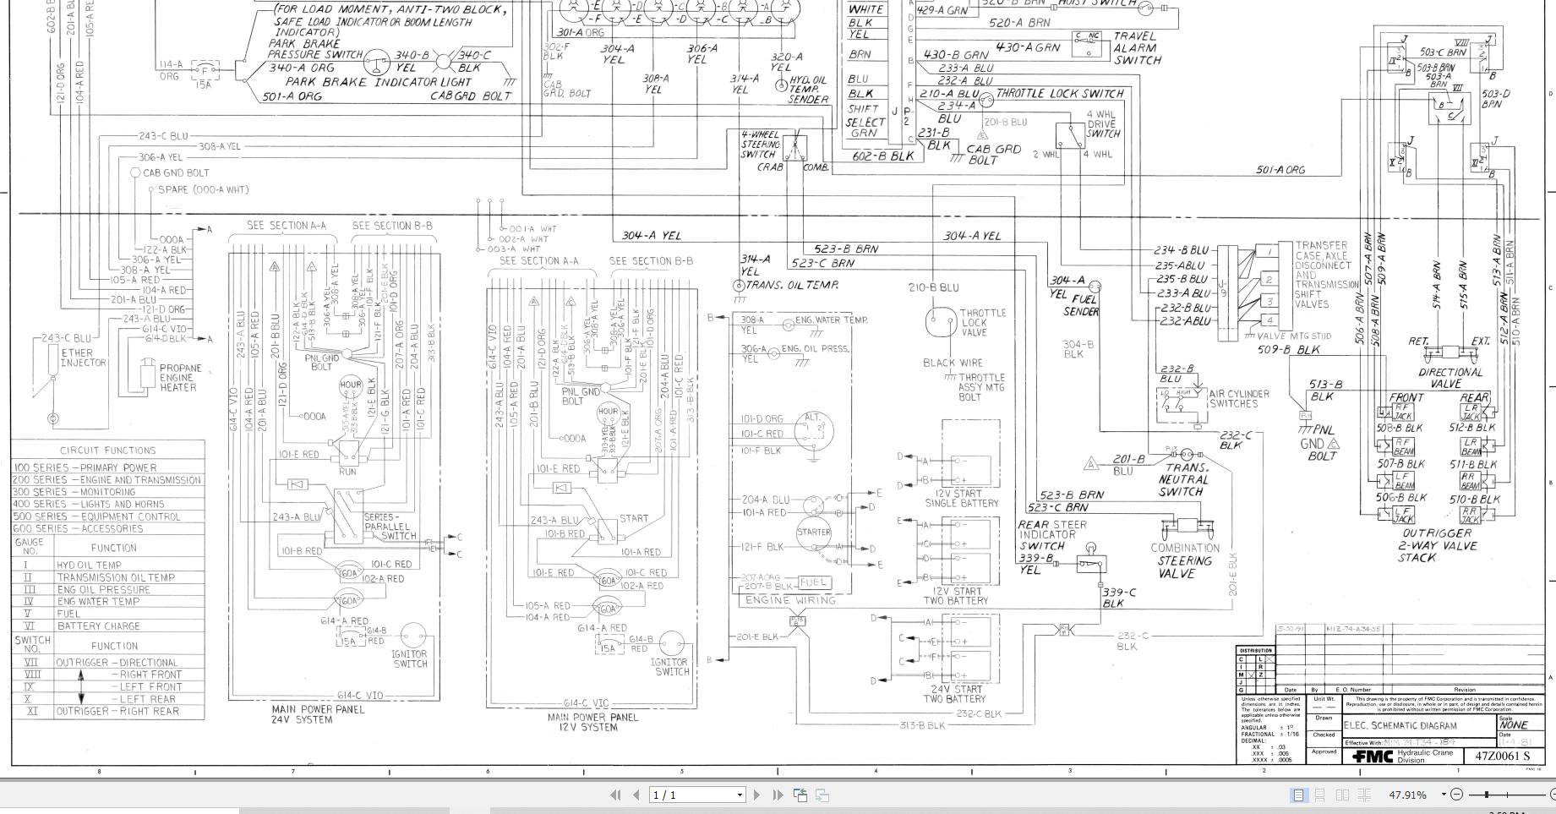Go to the previous page
The height and width of the screenshot is (814, 1556).
(x=636, y=795)
